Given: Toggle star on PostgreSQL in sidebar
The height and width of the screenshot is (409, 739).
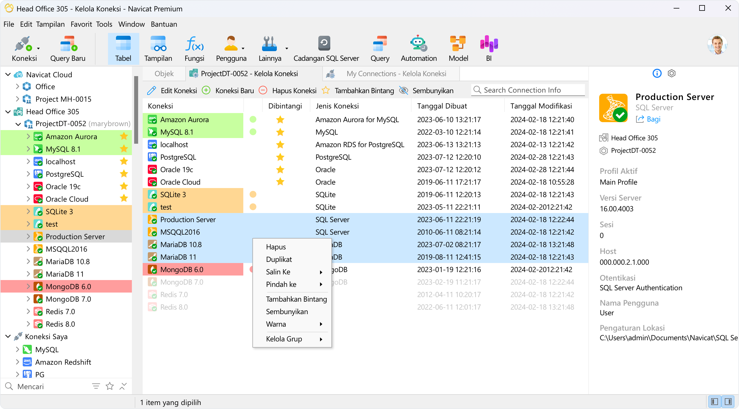Looking at the screenshot, I should 124,174.
